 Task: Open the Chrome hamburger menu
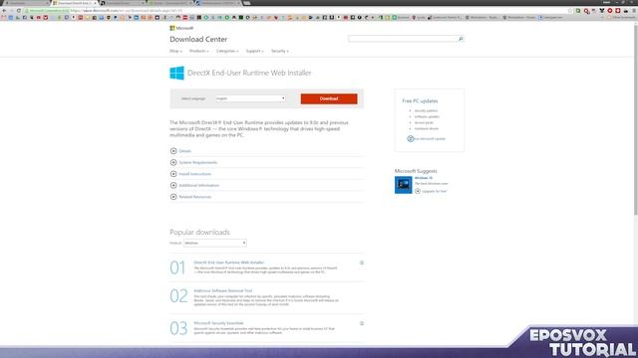click(x=634, y=11)
